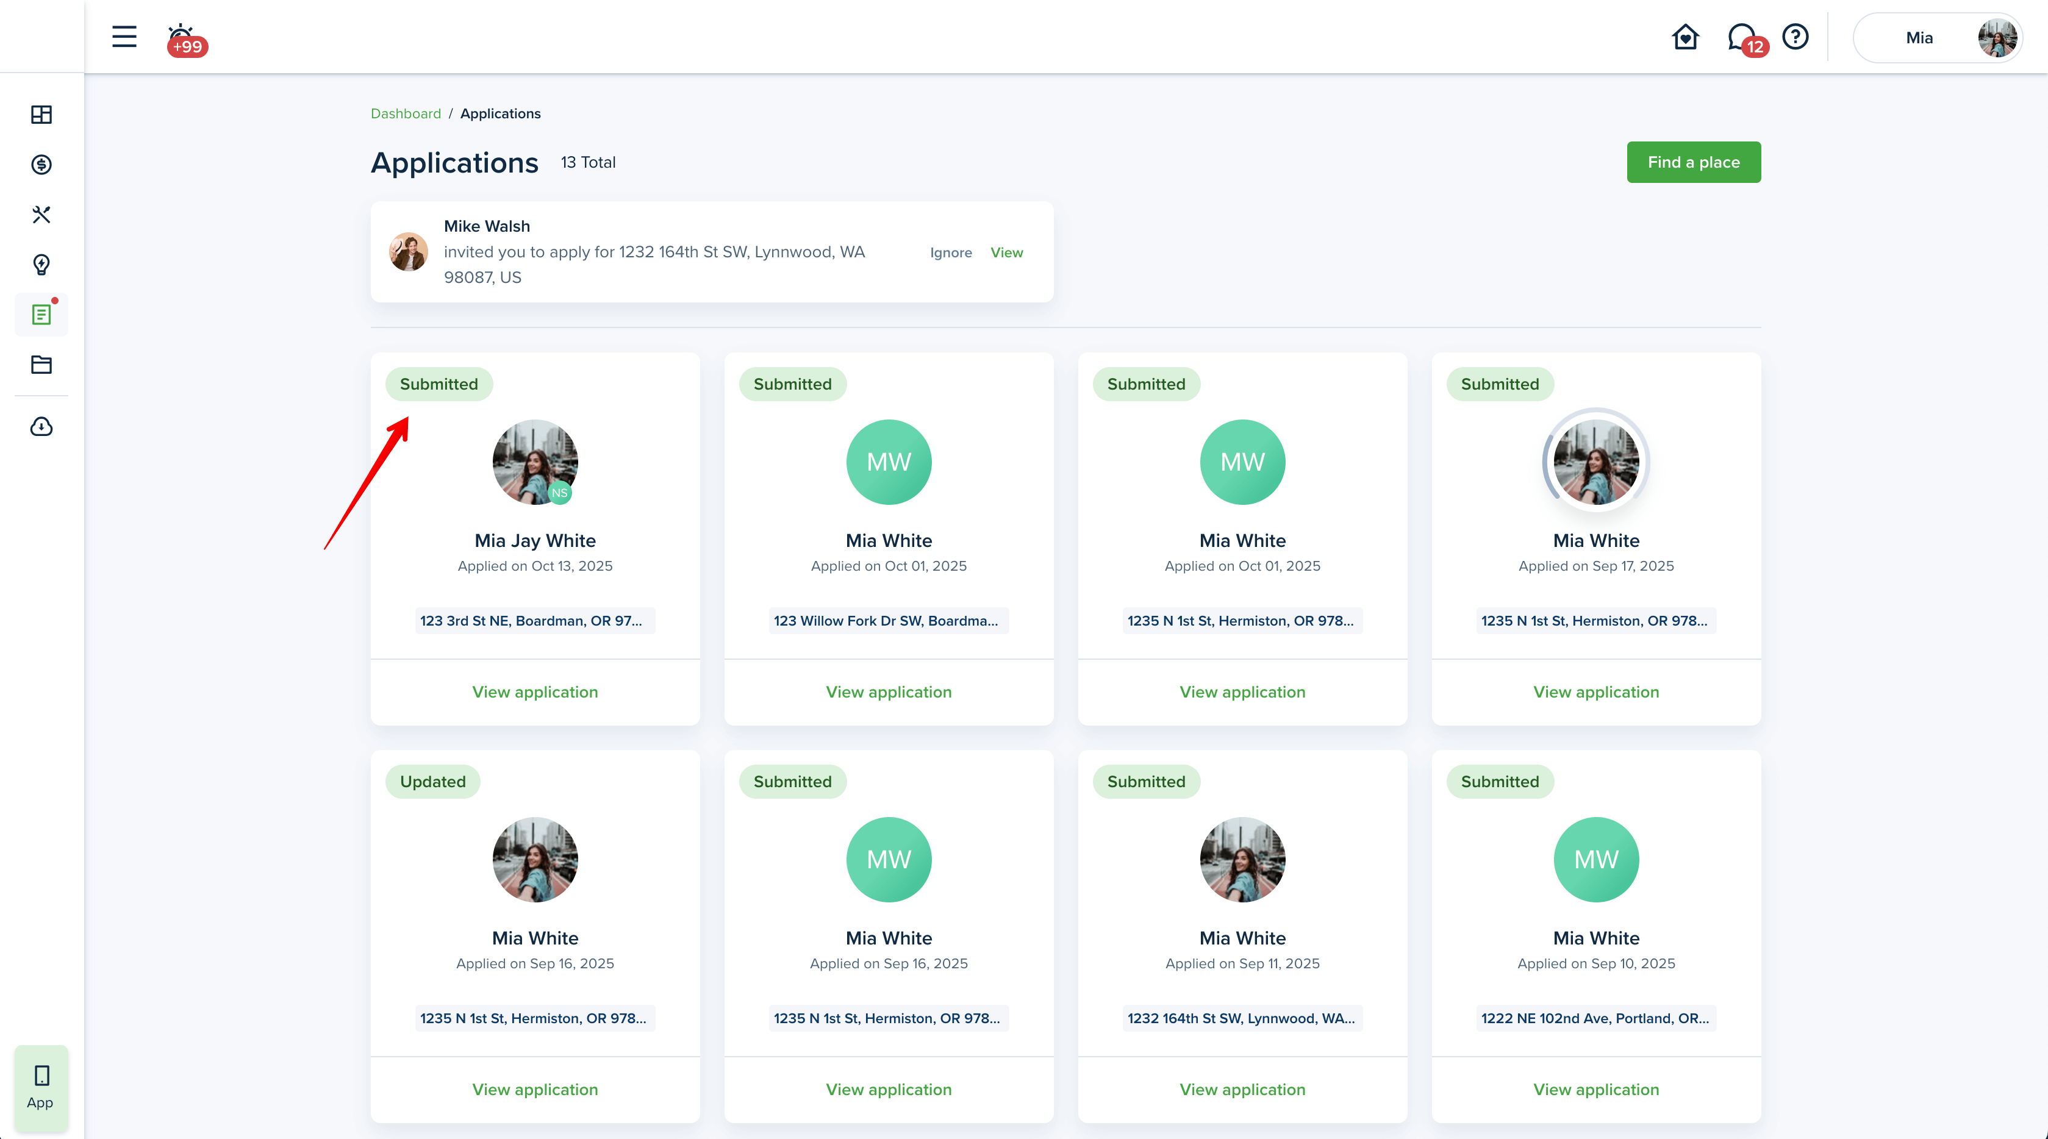Open 123 Willow Fork Dr SW address tag

[x=887, y=621]
